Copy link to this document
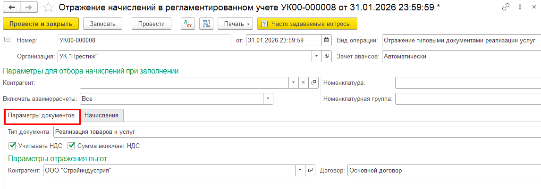541x189 pixels. [506, 7]
